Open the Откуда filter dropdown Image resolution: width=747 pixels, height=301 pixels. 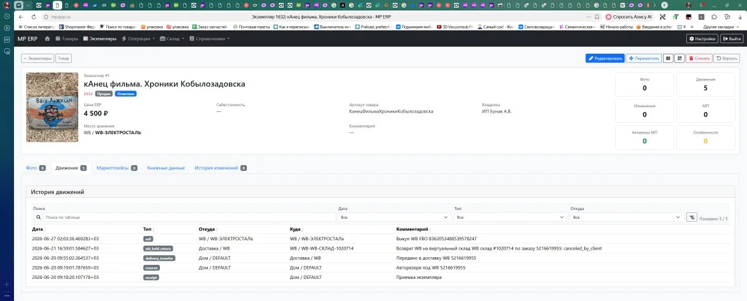[627, 217]
